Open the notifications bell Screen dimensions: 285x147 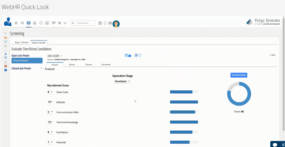coord(105,23)
